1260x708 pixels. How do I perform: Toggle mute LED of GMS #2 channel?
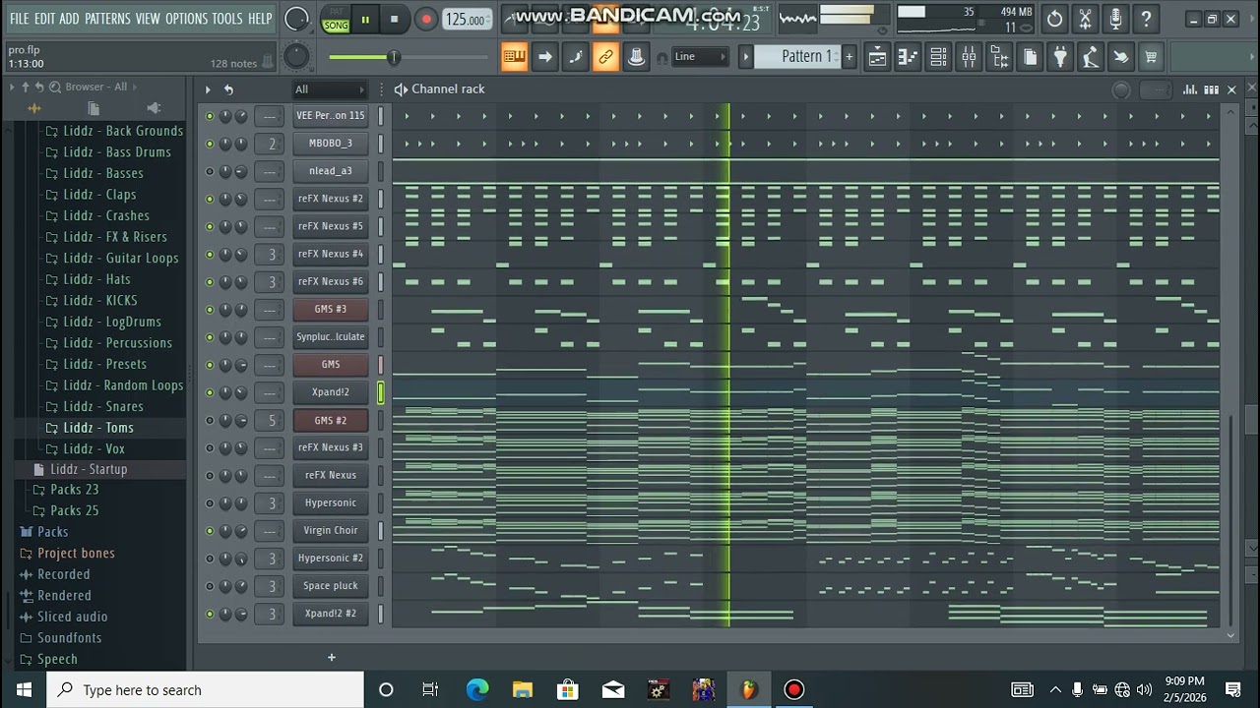click(209, 420)
